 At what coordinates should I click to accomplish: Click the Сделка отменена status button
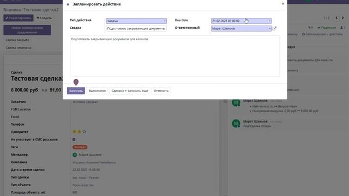click(x=19, y=48)
